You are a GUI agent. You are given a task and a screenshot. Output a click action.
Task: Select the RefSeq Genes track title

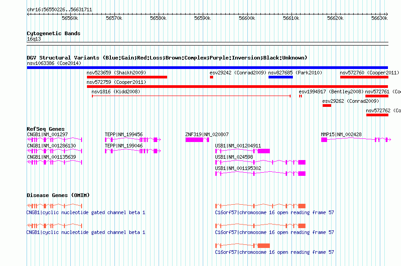point(46,129)
